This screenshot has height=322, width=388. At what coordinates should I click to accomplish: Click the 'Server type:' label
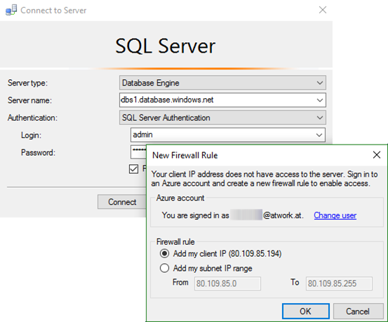(x=27, y=83)
